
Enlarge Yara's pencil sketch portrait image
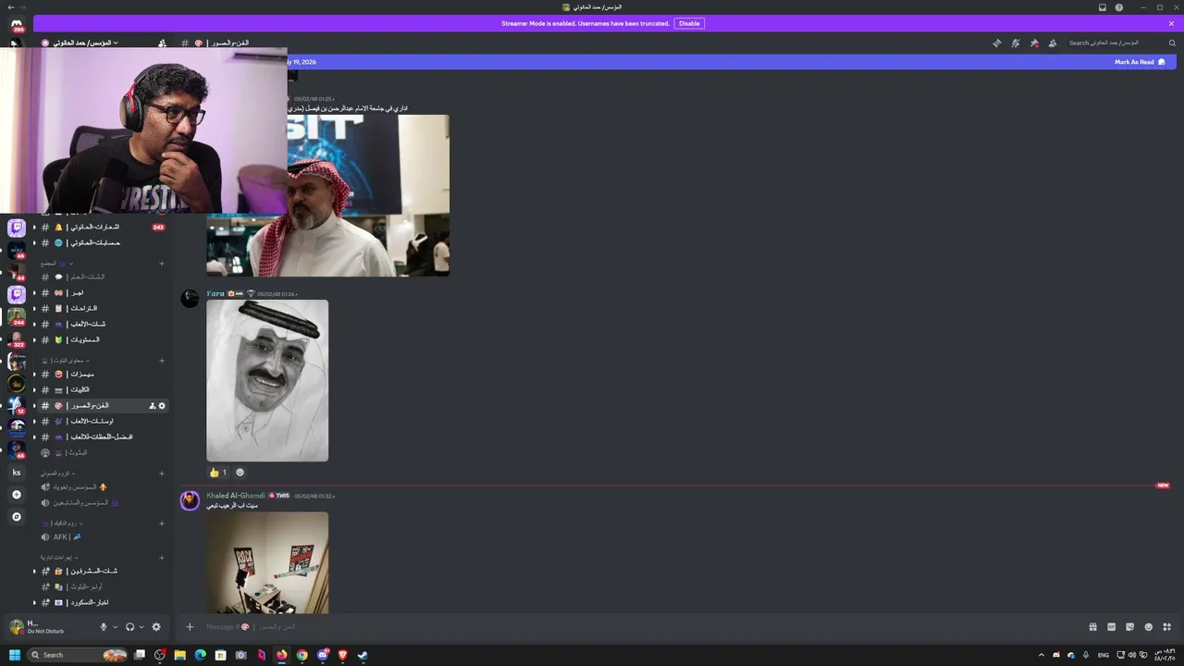pos(267,380)
